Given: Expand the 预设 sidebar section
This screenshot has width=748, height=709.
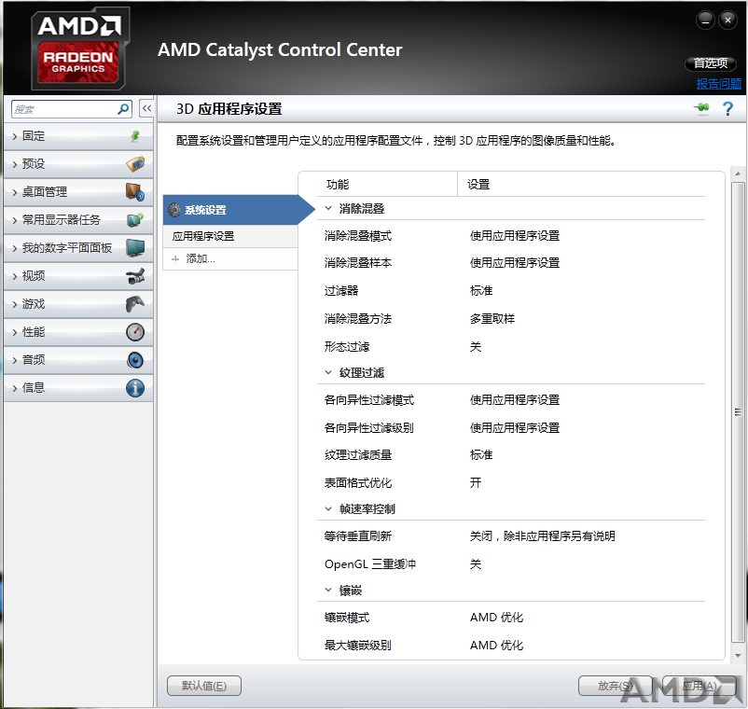Looking at the screenshot, I should point(78,164).
